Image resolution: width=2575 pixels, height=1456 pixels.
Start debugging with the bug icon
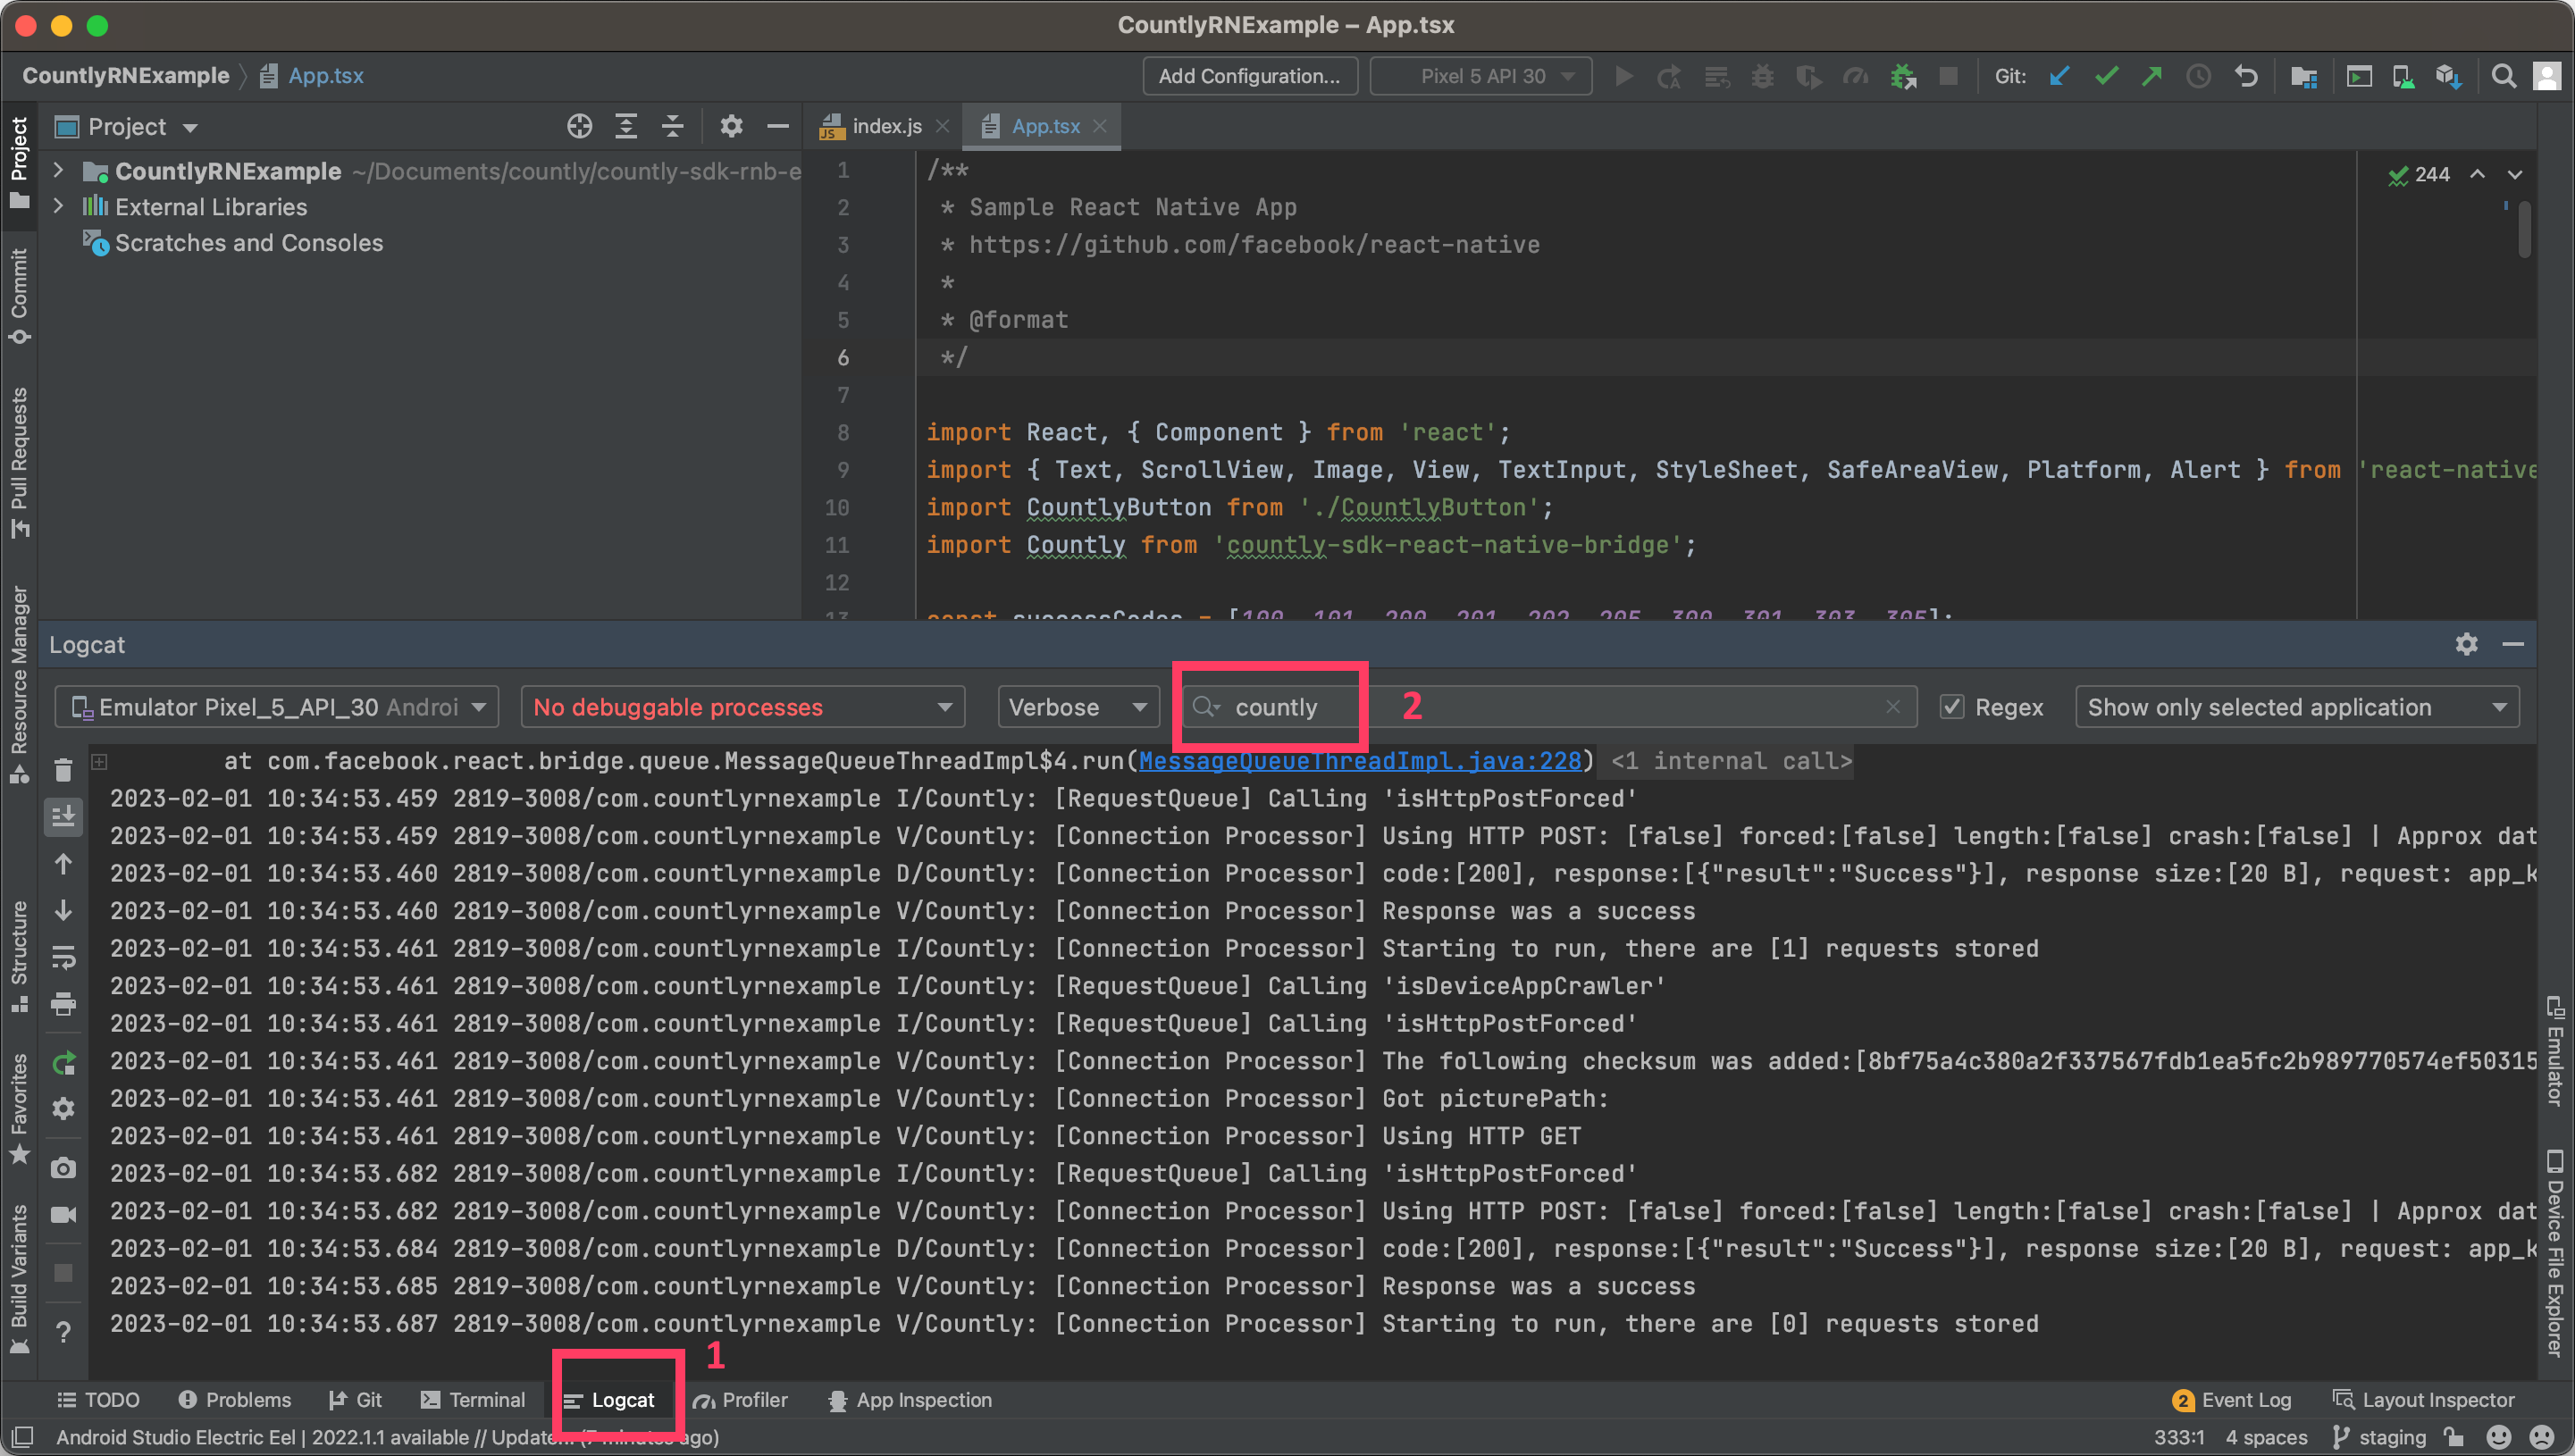pyautogui.click(x=1762, y=75)
